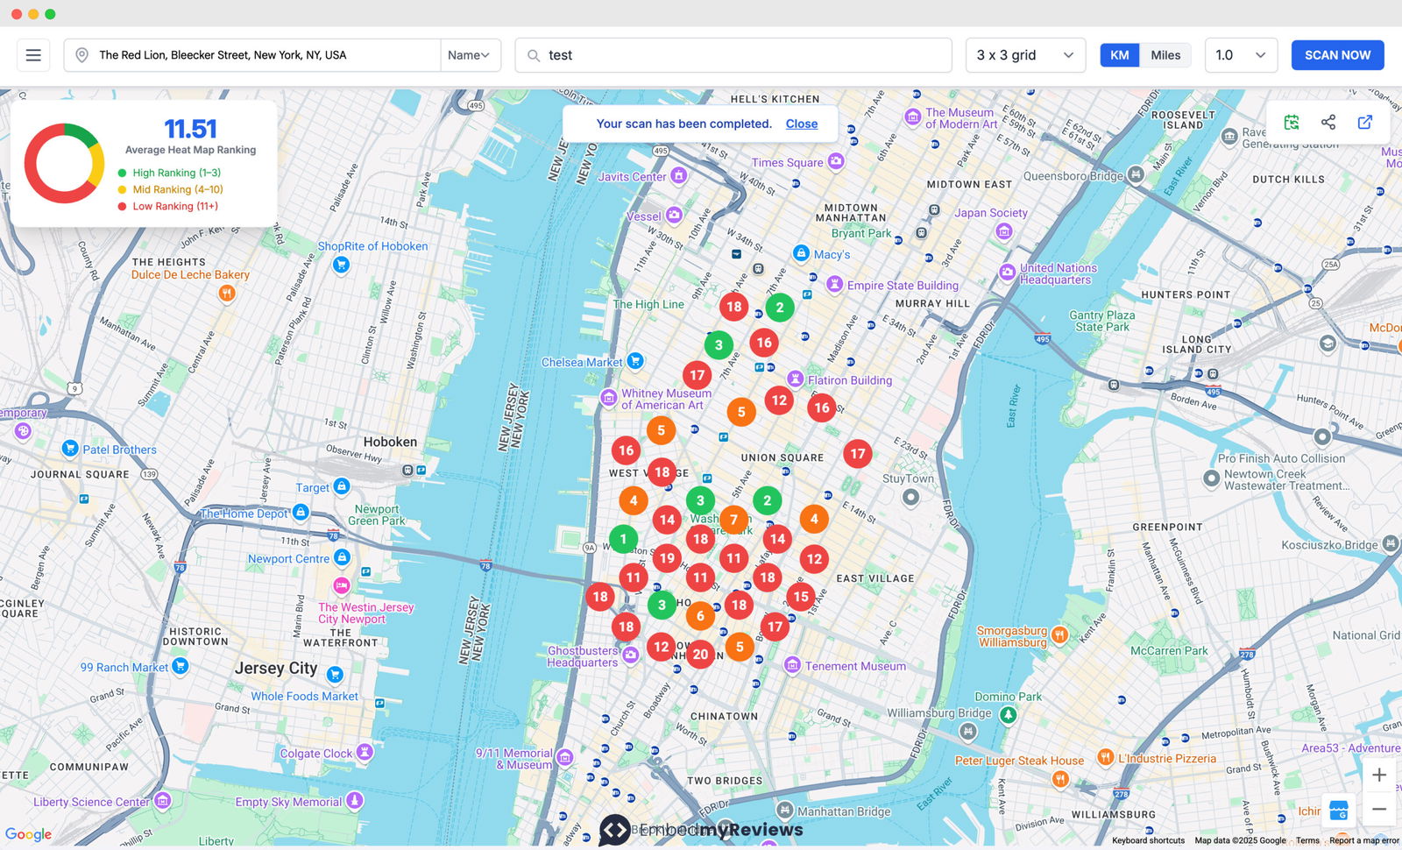Click the green rank 1 map marker
The width and height of the screenshot is (1402, 850).
point(623,539)
